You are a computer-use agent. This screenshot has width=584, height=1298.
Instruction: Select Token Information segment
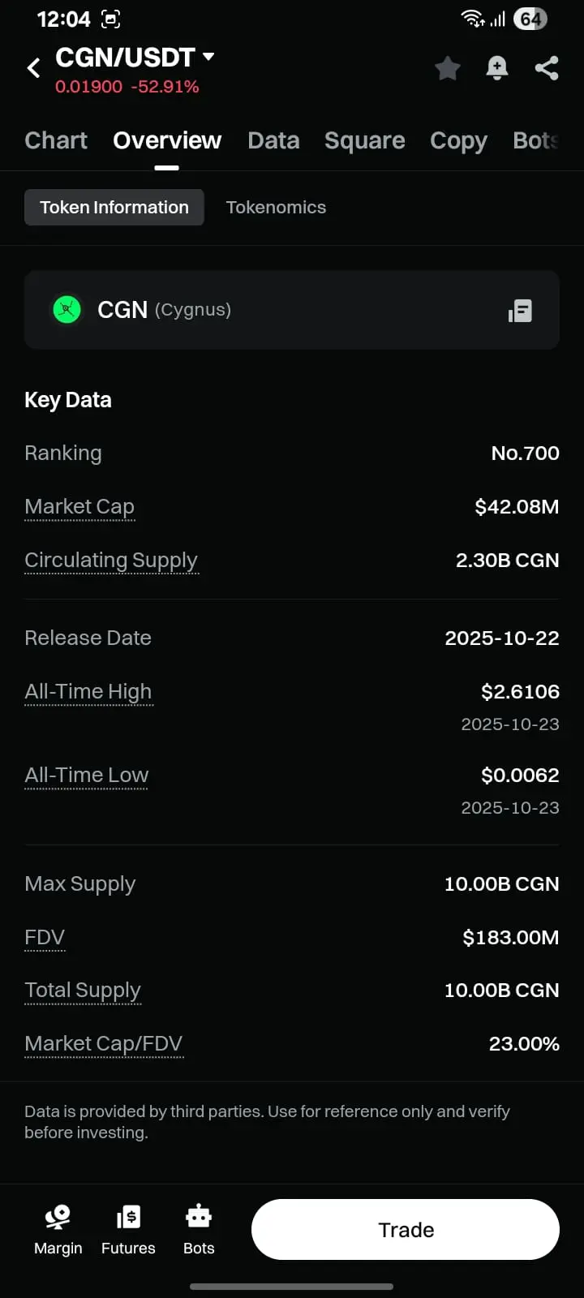click(x=114, y=208)
